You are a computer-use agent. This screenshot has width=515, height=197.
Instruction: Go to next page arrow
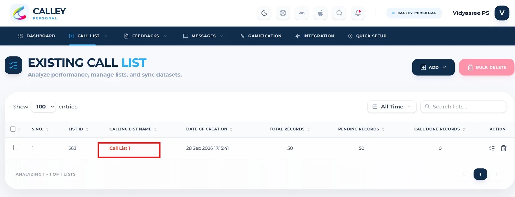pos(497,174)
